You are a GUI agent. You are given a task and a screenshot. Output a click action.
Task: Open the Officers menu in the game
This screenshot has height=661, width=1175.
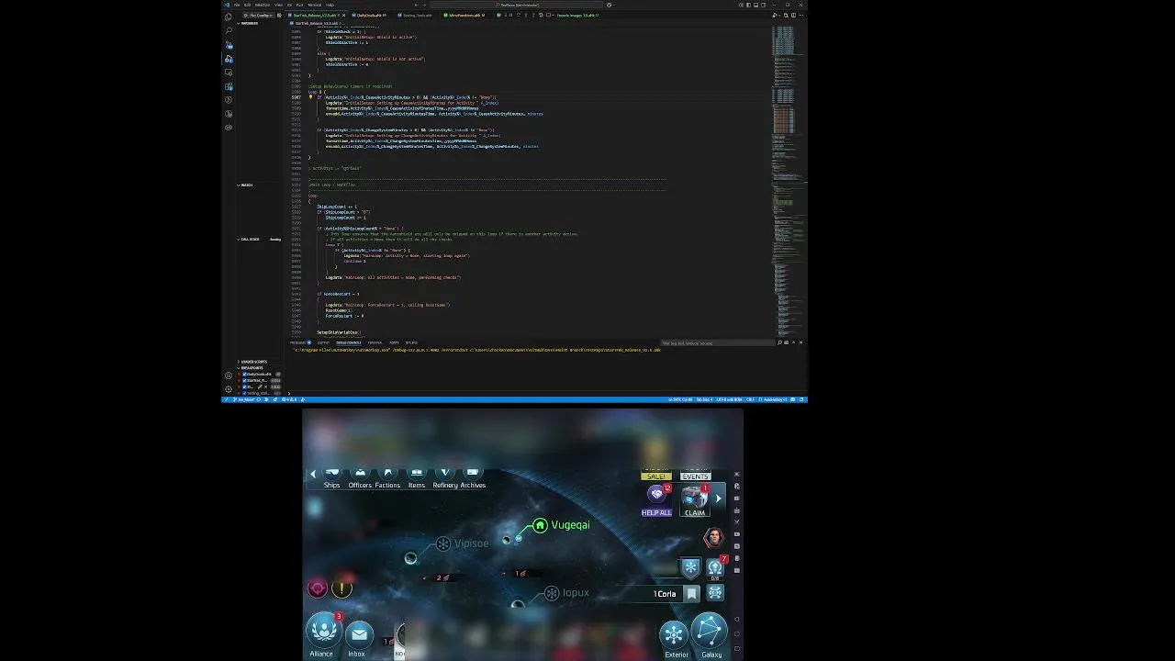360,477
